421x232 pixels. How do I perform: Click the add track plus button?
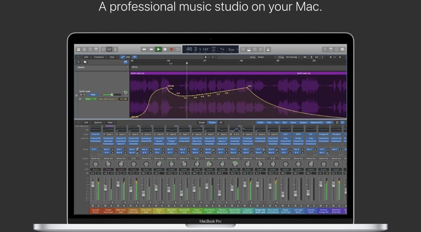[x=78, y=62]
